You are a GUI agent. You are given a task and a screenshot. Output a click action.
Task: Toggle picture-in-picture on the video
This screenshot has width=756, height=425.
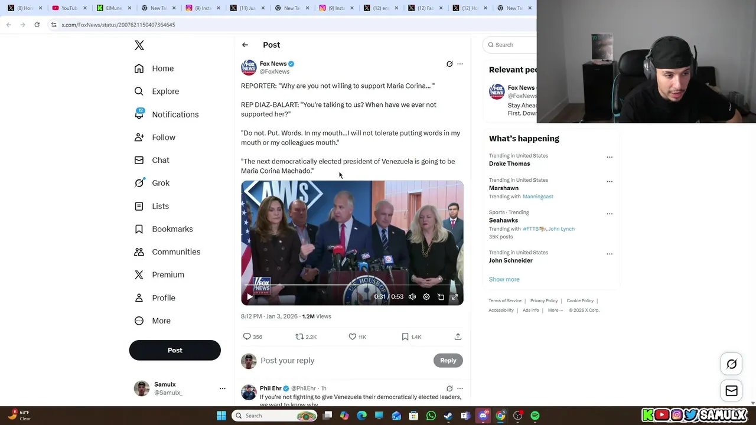[441, 297]
